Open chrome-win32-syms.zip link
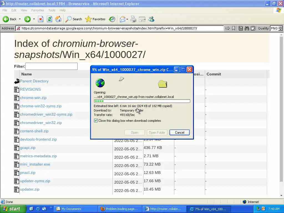The image size is (284, 213). click(x=40, y=106)
